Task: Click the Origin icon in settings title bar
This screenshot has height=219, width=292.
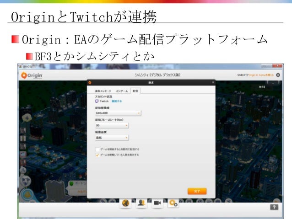Action: coord(90,82)
